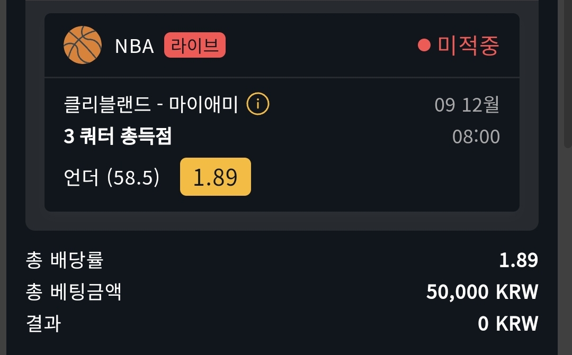This screenshot has width=572, height=355.
Task: Click the 총 베팅금액 label
Action: tap(73, 292)
